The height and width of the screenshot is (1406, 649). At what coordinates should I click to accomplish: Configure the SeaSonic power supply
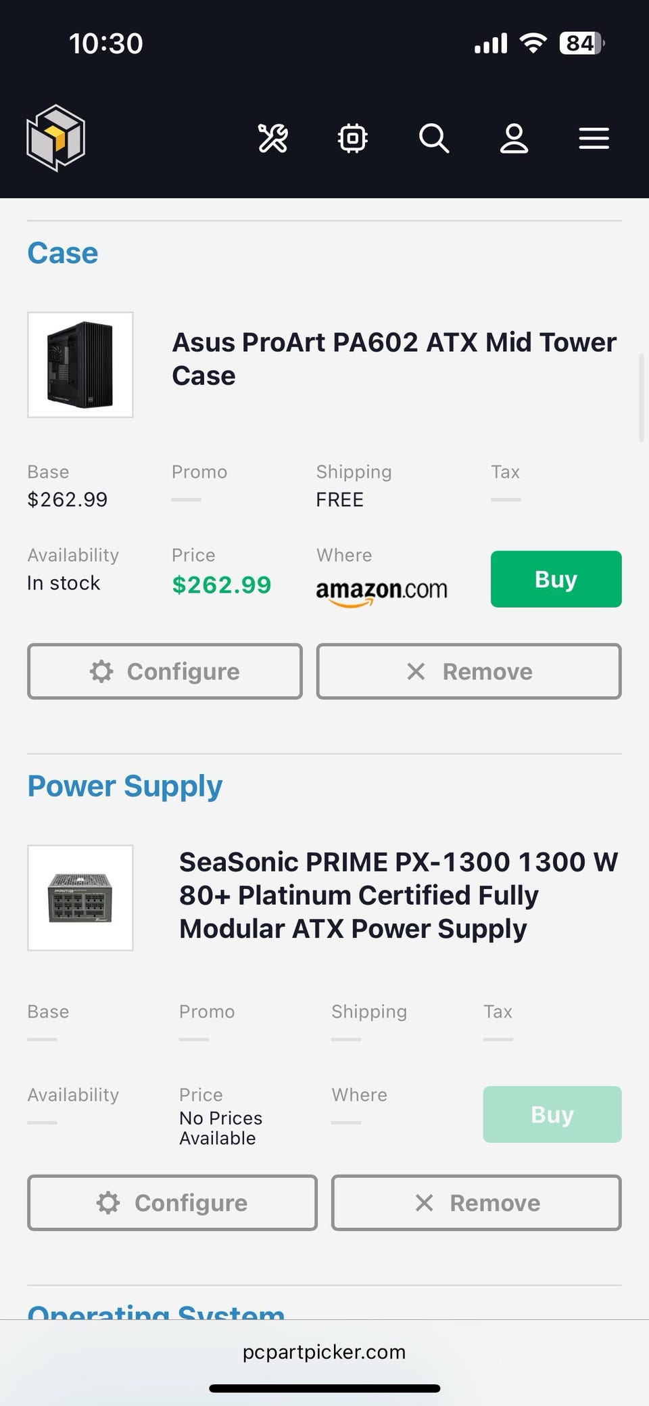click(x=172, y=1202)
